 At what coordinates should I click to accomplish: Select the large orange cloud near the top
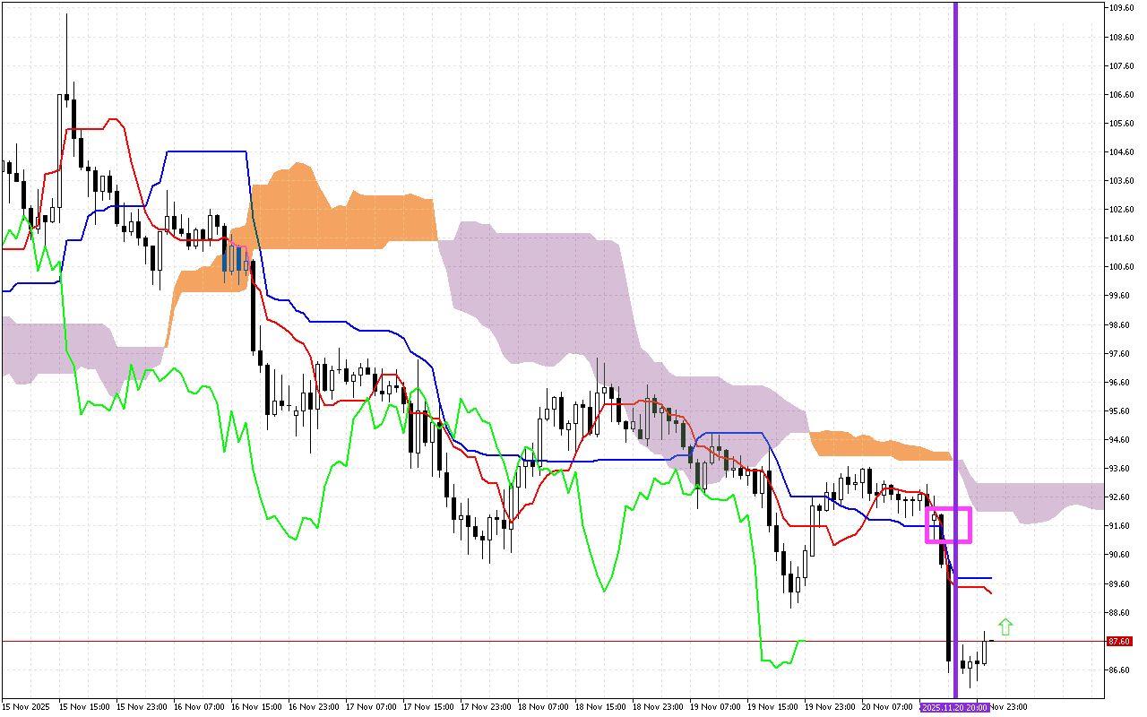pyautogui.click(x=376, y=217)
